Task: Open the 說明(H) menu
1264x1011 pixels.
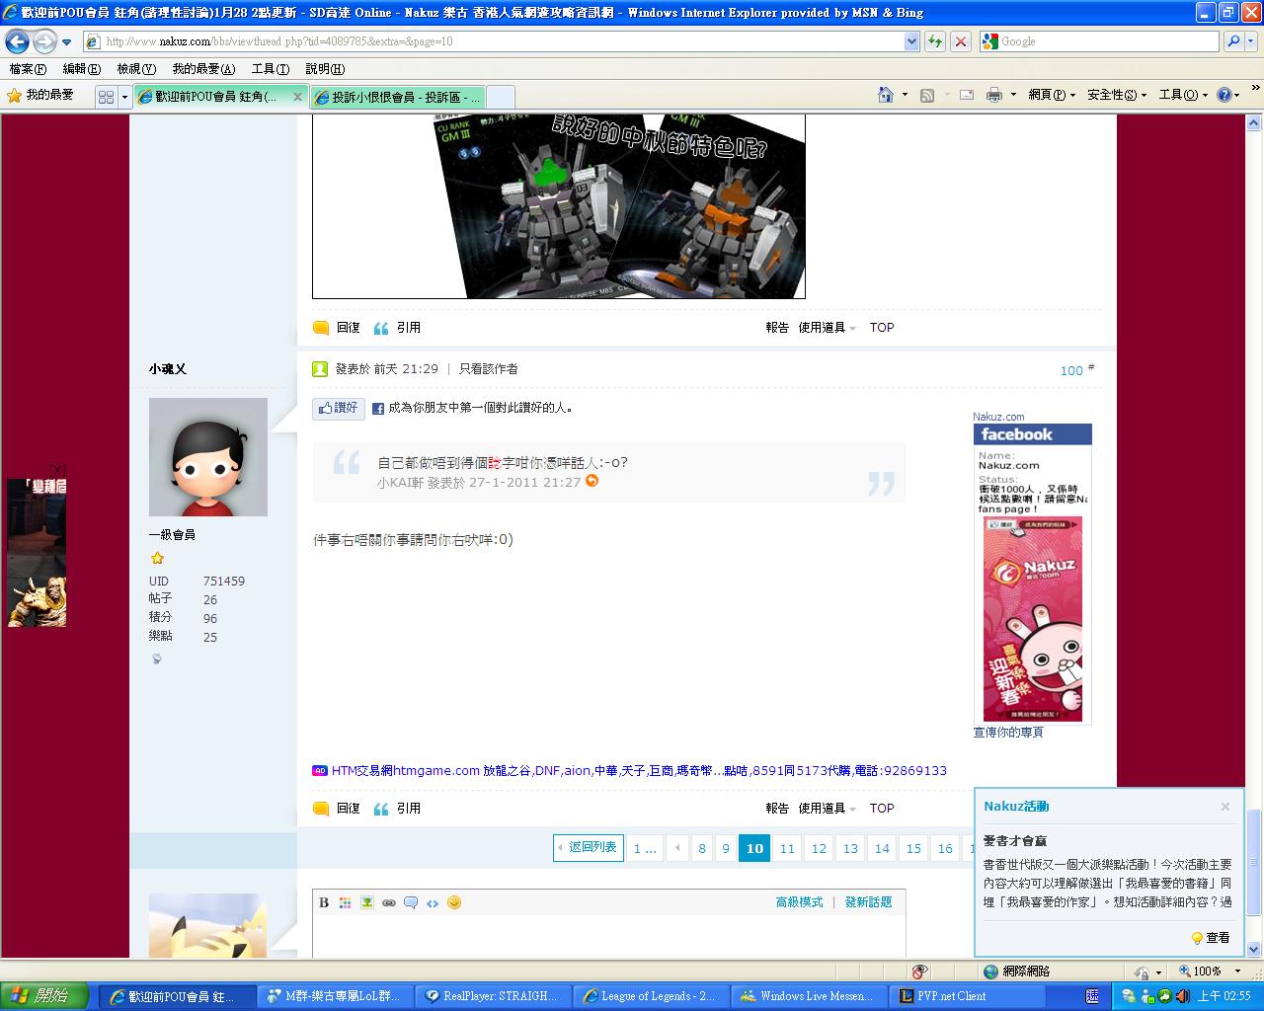Action: click(x=325, y=69)
